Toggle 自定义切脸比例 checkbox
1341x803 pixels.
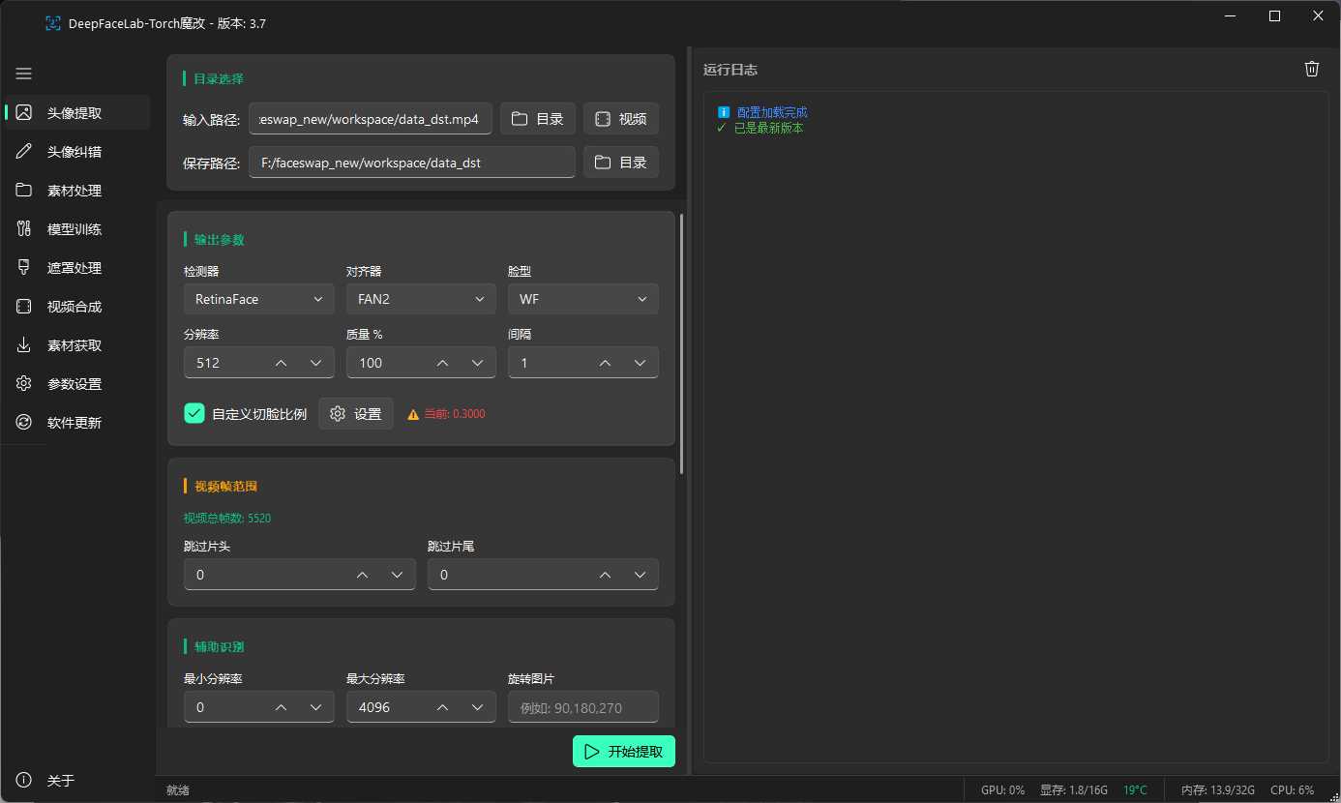(x=194, y=414)
